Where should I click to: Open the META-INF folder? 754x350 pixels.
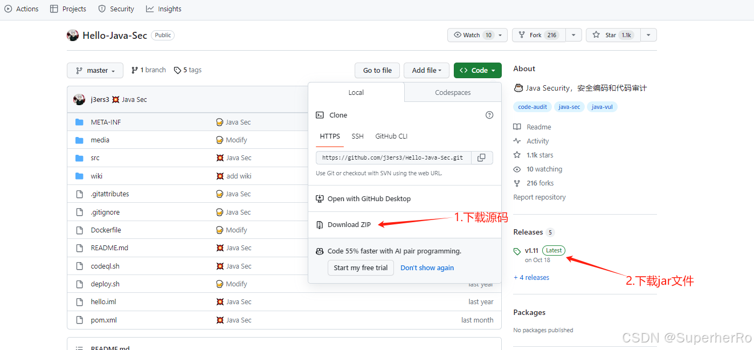point(106,122)
